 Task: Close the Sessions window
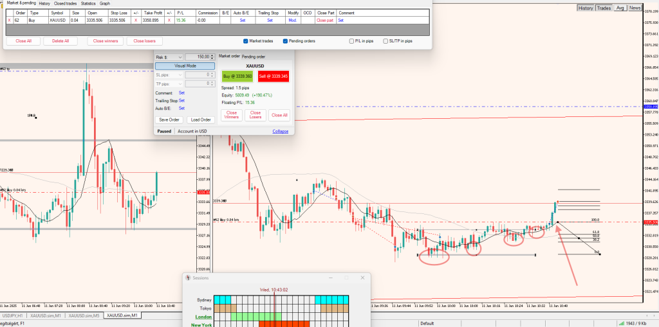coord(362,278)
